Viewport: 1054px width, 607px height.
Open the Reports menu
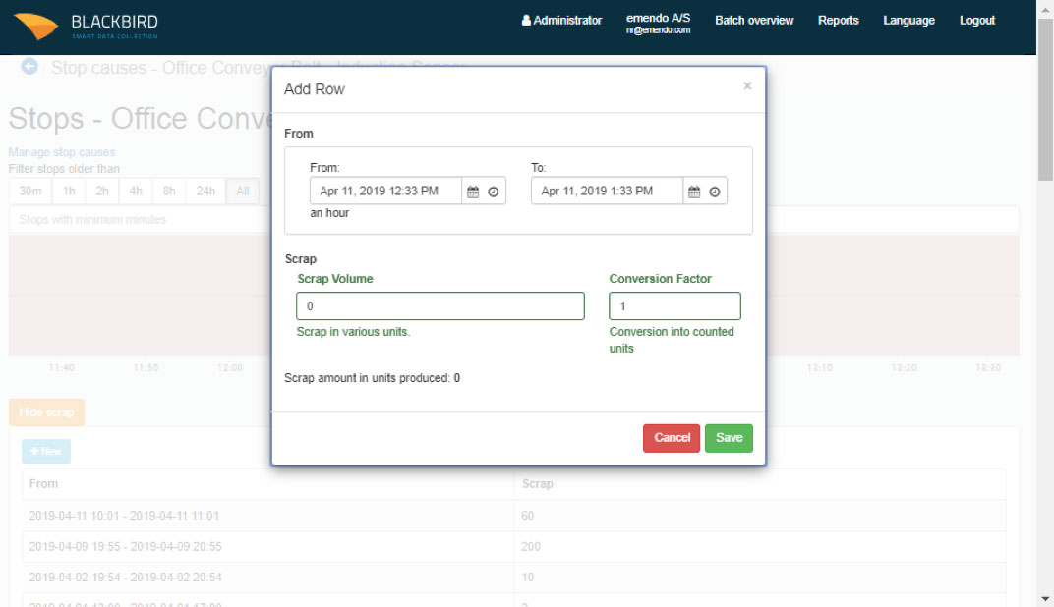click(839, 21)
